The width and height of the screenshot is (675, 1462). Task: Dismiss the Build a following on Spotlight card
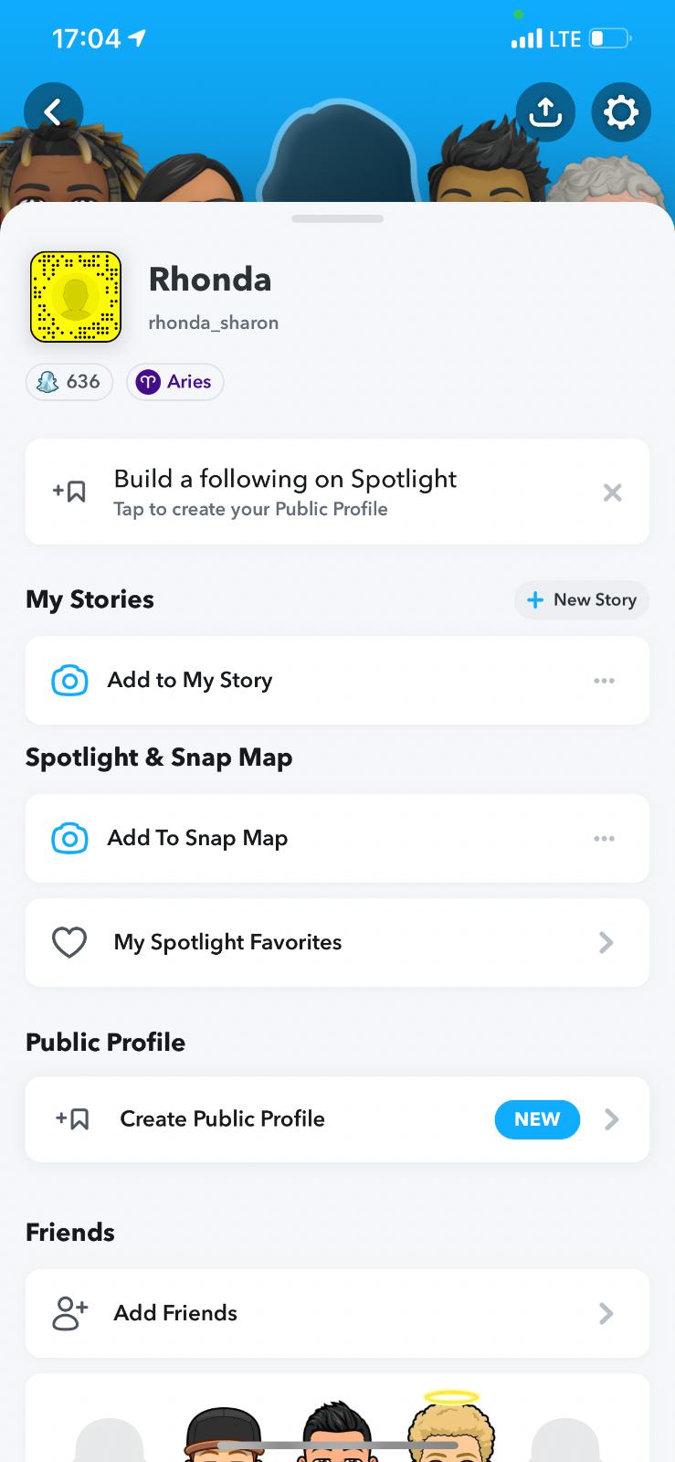(x=612, y=493)
